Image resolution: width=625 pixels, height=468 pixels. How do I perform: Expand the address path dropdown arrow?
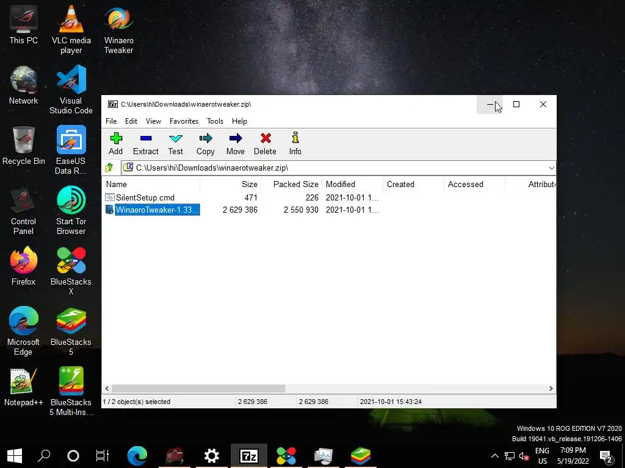[x=551, y=168]
